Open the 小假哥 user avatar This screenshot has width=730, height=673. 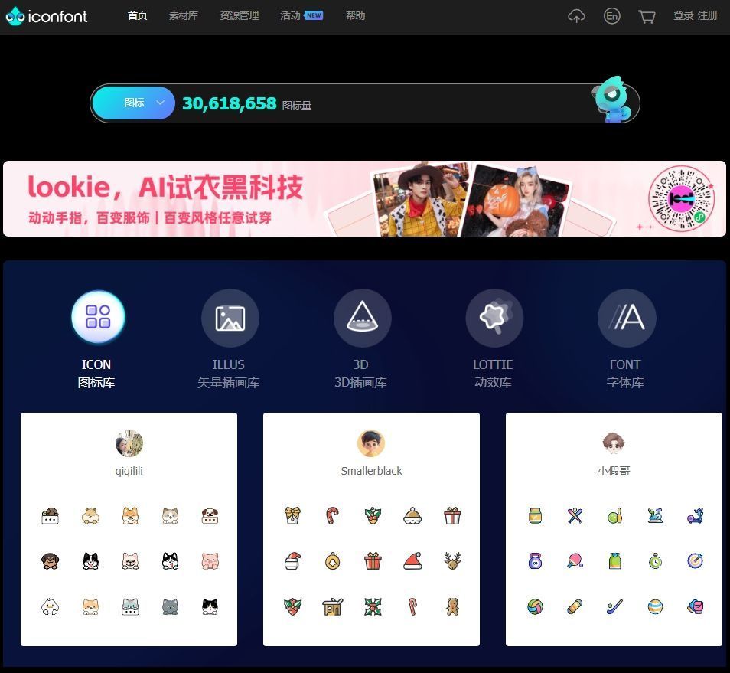[x=614, y=443]
